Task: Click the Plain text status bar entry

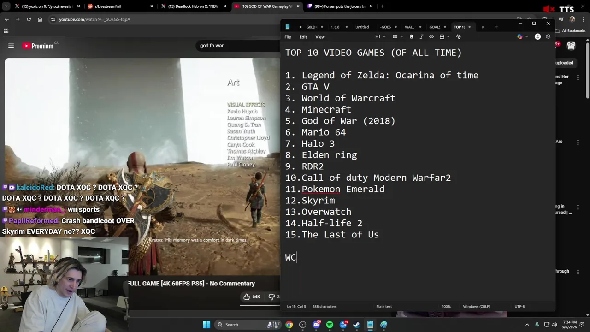Action: click(x=384, y=307)
